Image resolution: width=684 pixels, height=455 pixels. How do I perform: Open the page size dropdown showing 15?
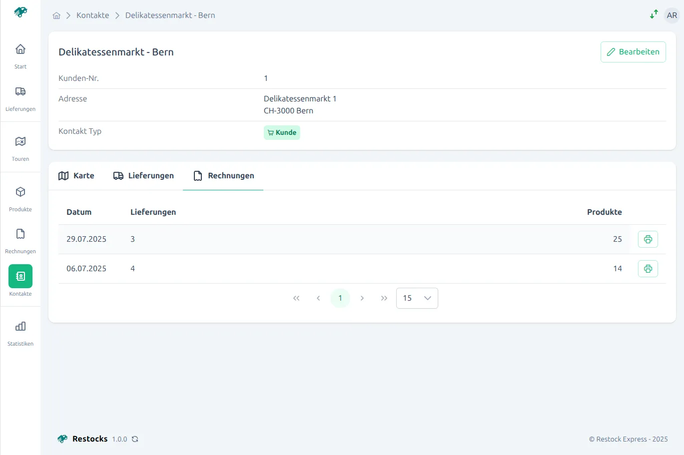tap(417, 298)
